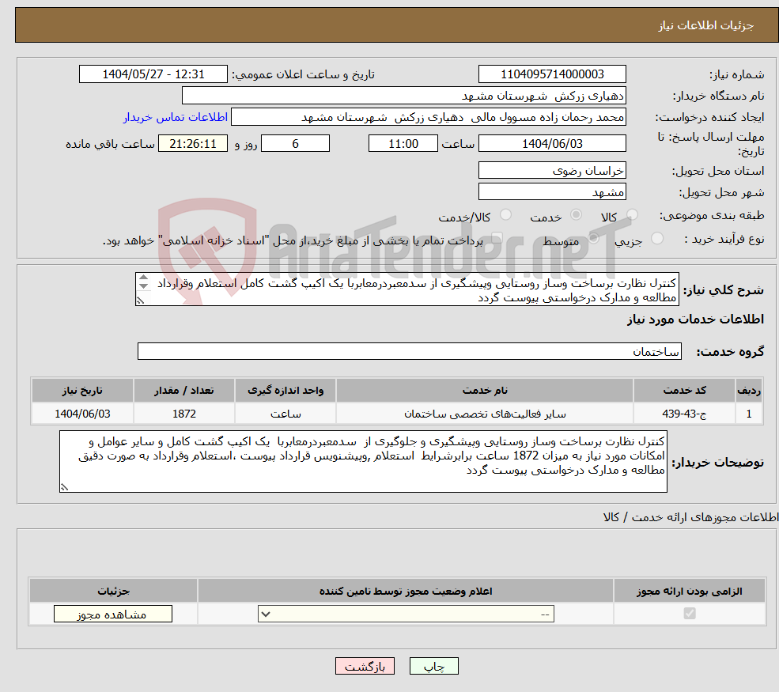Click the announcement date field 1404/05/27 - 12:31
The image size is (779, 692).
click(x=153, y=74)
